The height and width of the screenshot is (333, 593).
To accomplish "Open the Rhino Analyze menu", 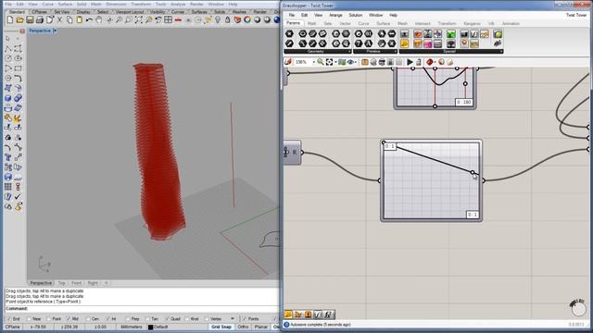I will [x=178, y=4].
